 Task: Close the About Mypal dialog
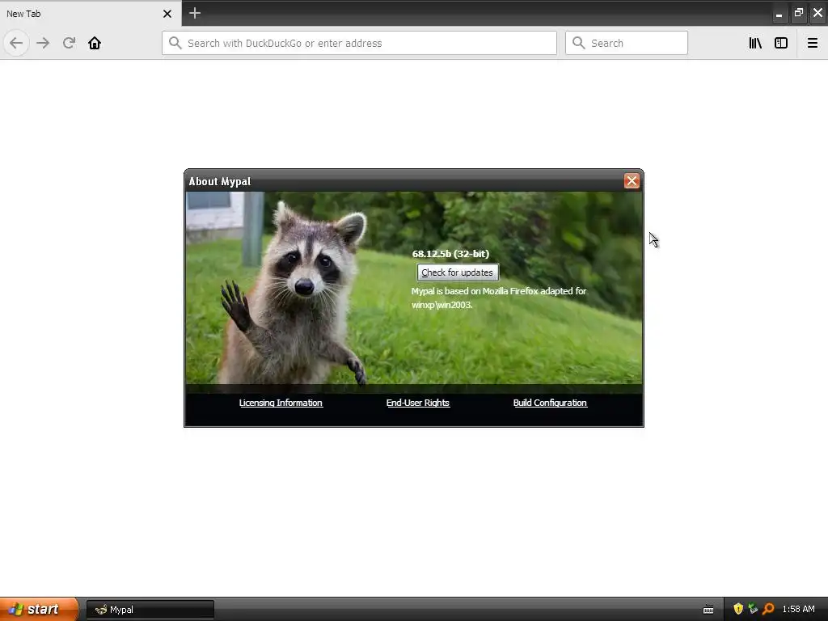pyautogui.click(x=632, y=181)
